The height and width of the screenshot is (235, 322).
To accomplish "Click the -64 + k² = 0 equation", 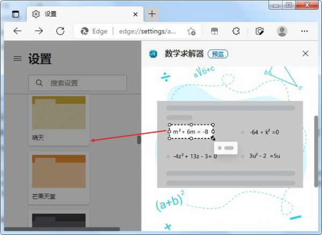I will point(264,132).
